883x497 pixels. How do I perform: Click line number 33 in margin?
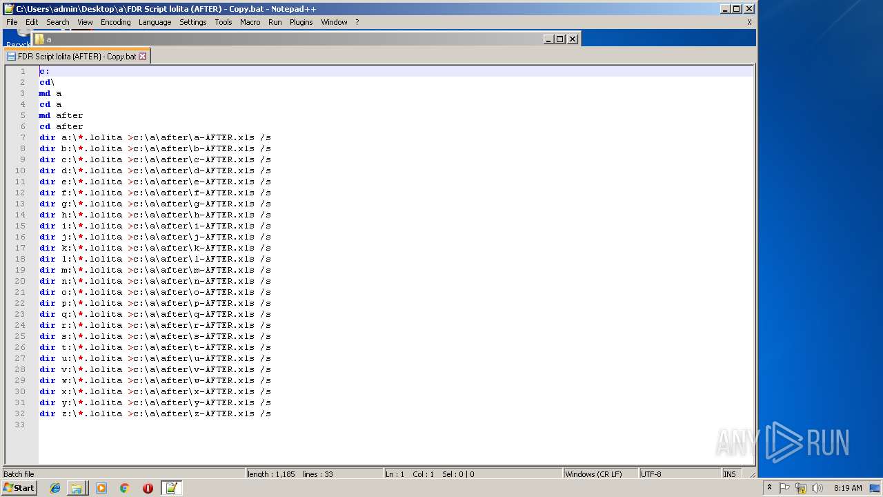pos(21,425)
